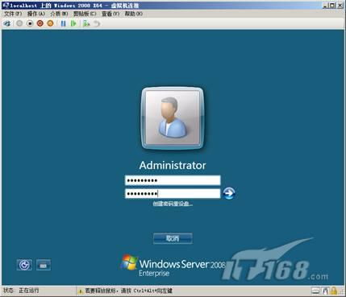Click the 创建密码重设盘 link
Viewport: 346px width, 297px height.
coord(173,204)
